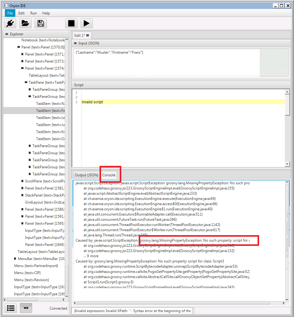Click the plug connect icon in toolbar
This screenshot has height=317, width=294.
click(x=10, y=23)
